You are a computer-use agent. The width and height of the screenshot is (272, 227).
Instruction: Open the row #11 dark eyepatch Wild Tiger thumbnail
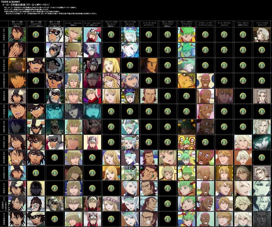click(36, 188)
